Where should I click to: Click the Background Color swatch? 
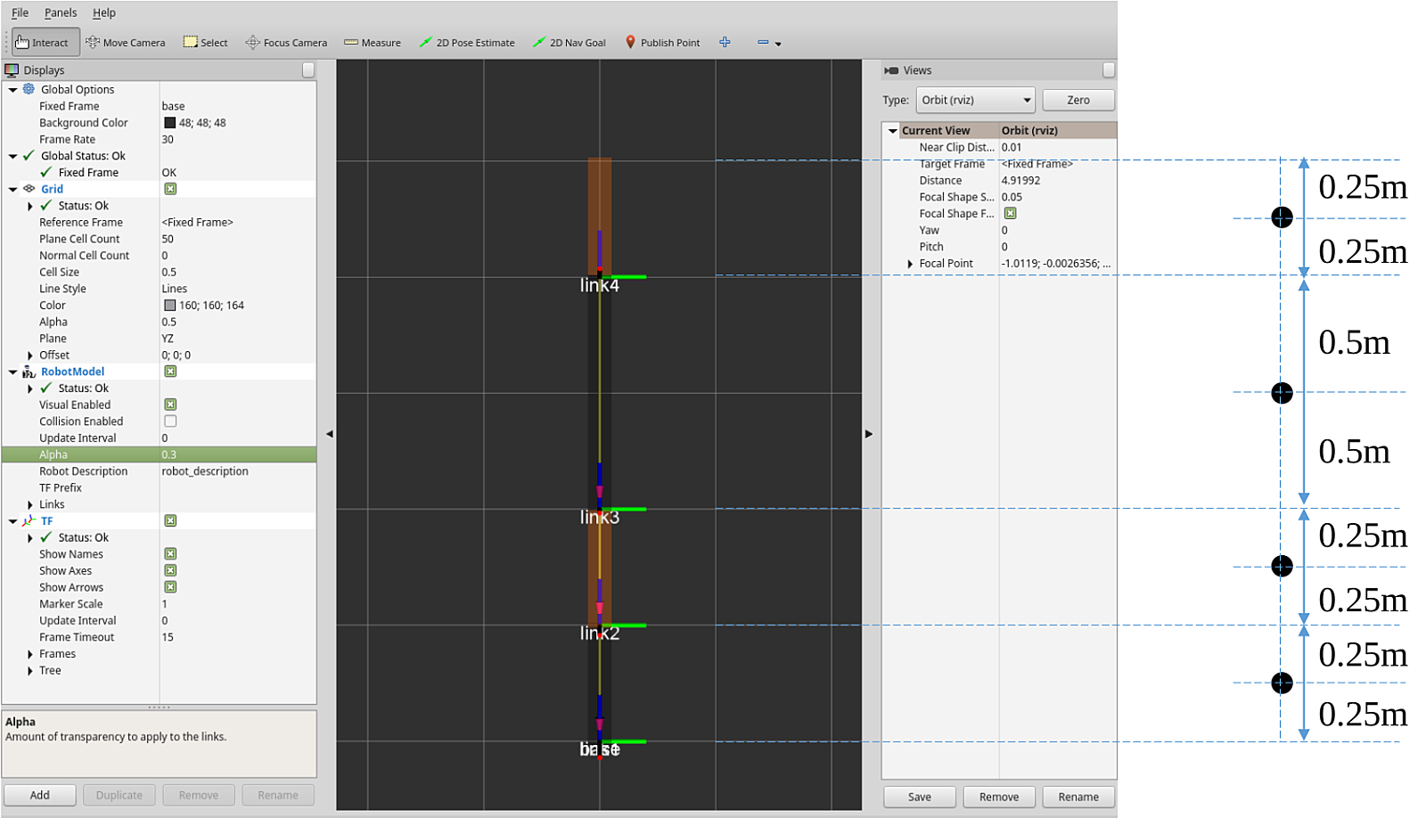point(169,123)
